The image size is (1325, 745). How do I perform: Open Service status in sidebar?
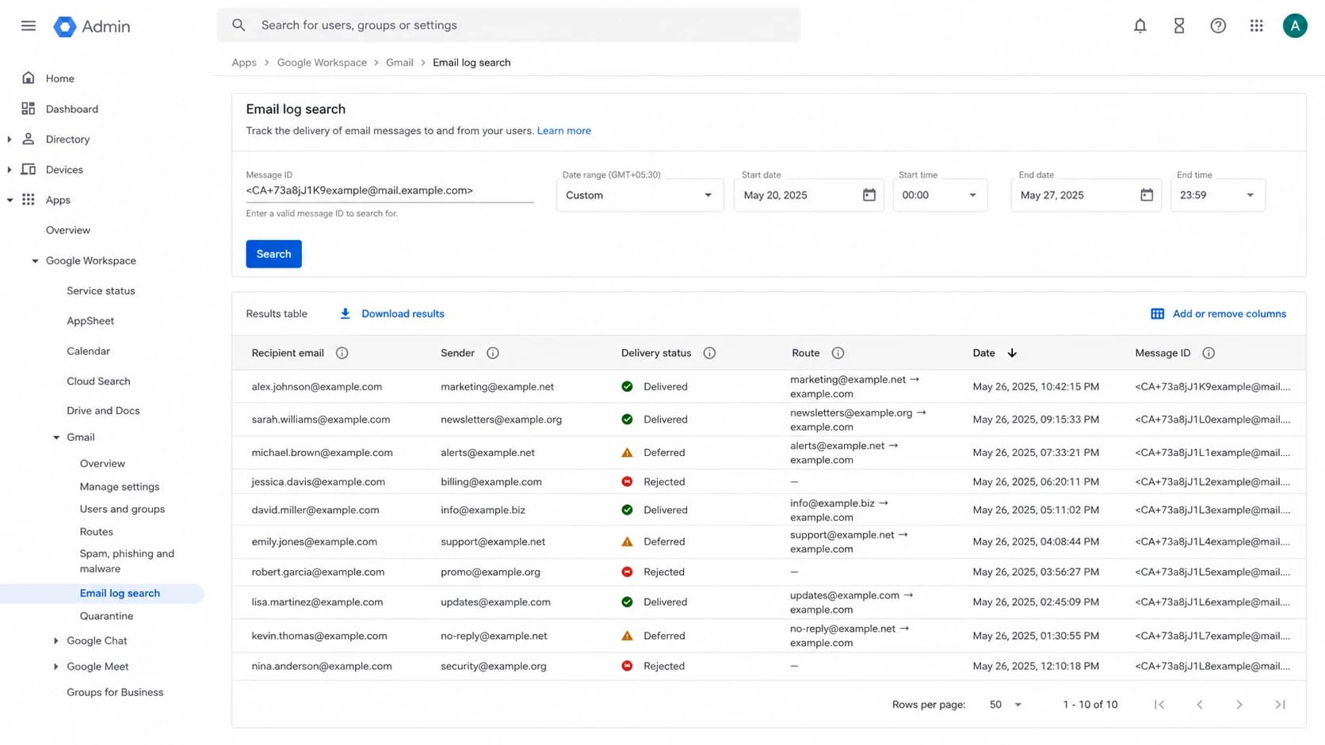point(101,291)
